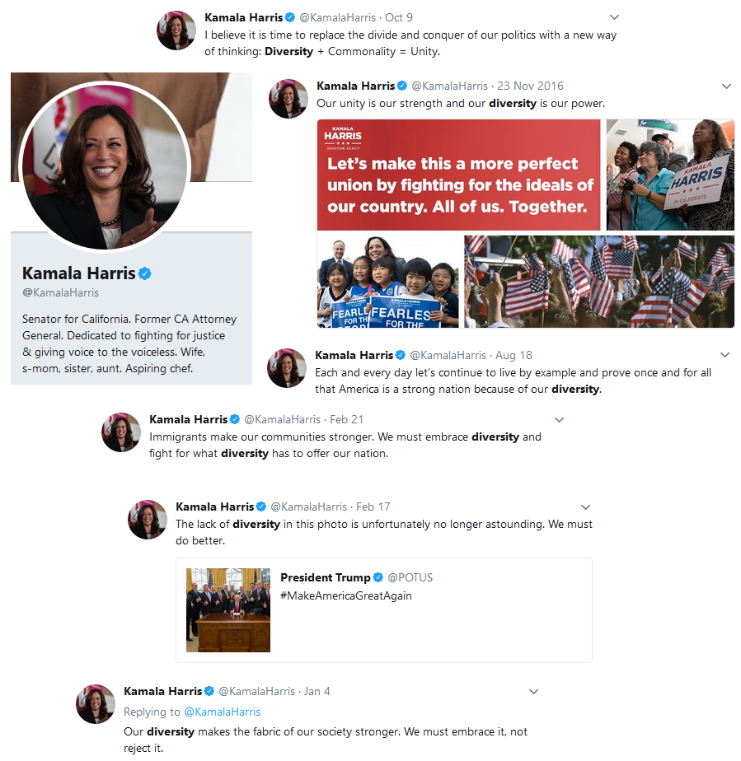Image resolution: width=741 pixels, height=761 pixels.
Task: Open the red 'more perfect union' image
Action: 458,175
